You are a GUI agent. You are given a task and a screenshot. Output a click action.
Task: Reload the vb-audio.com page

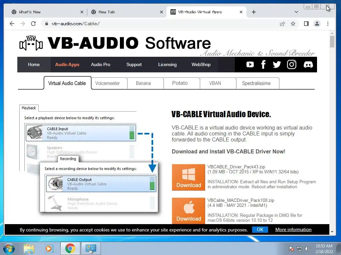[x=33, y=24]
